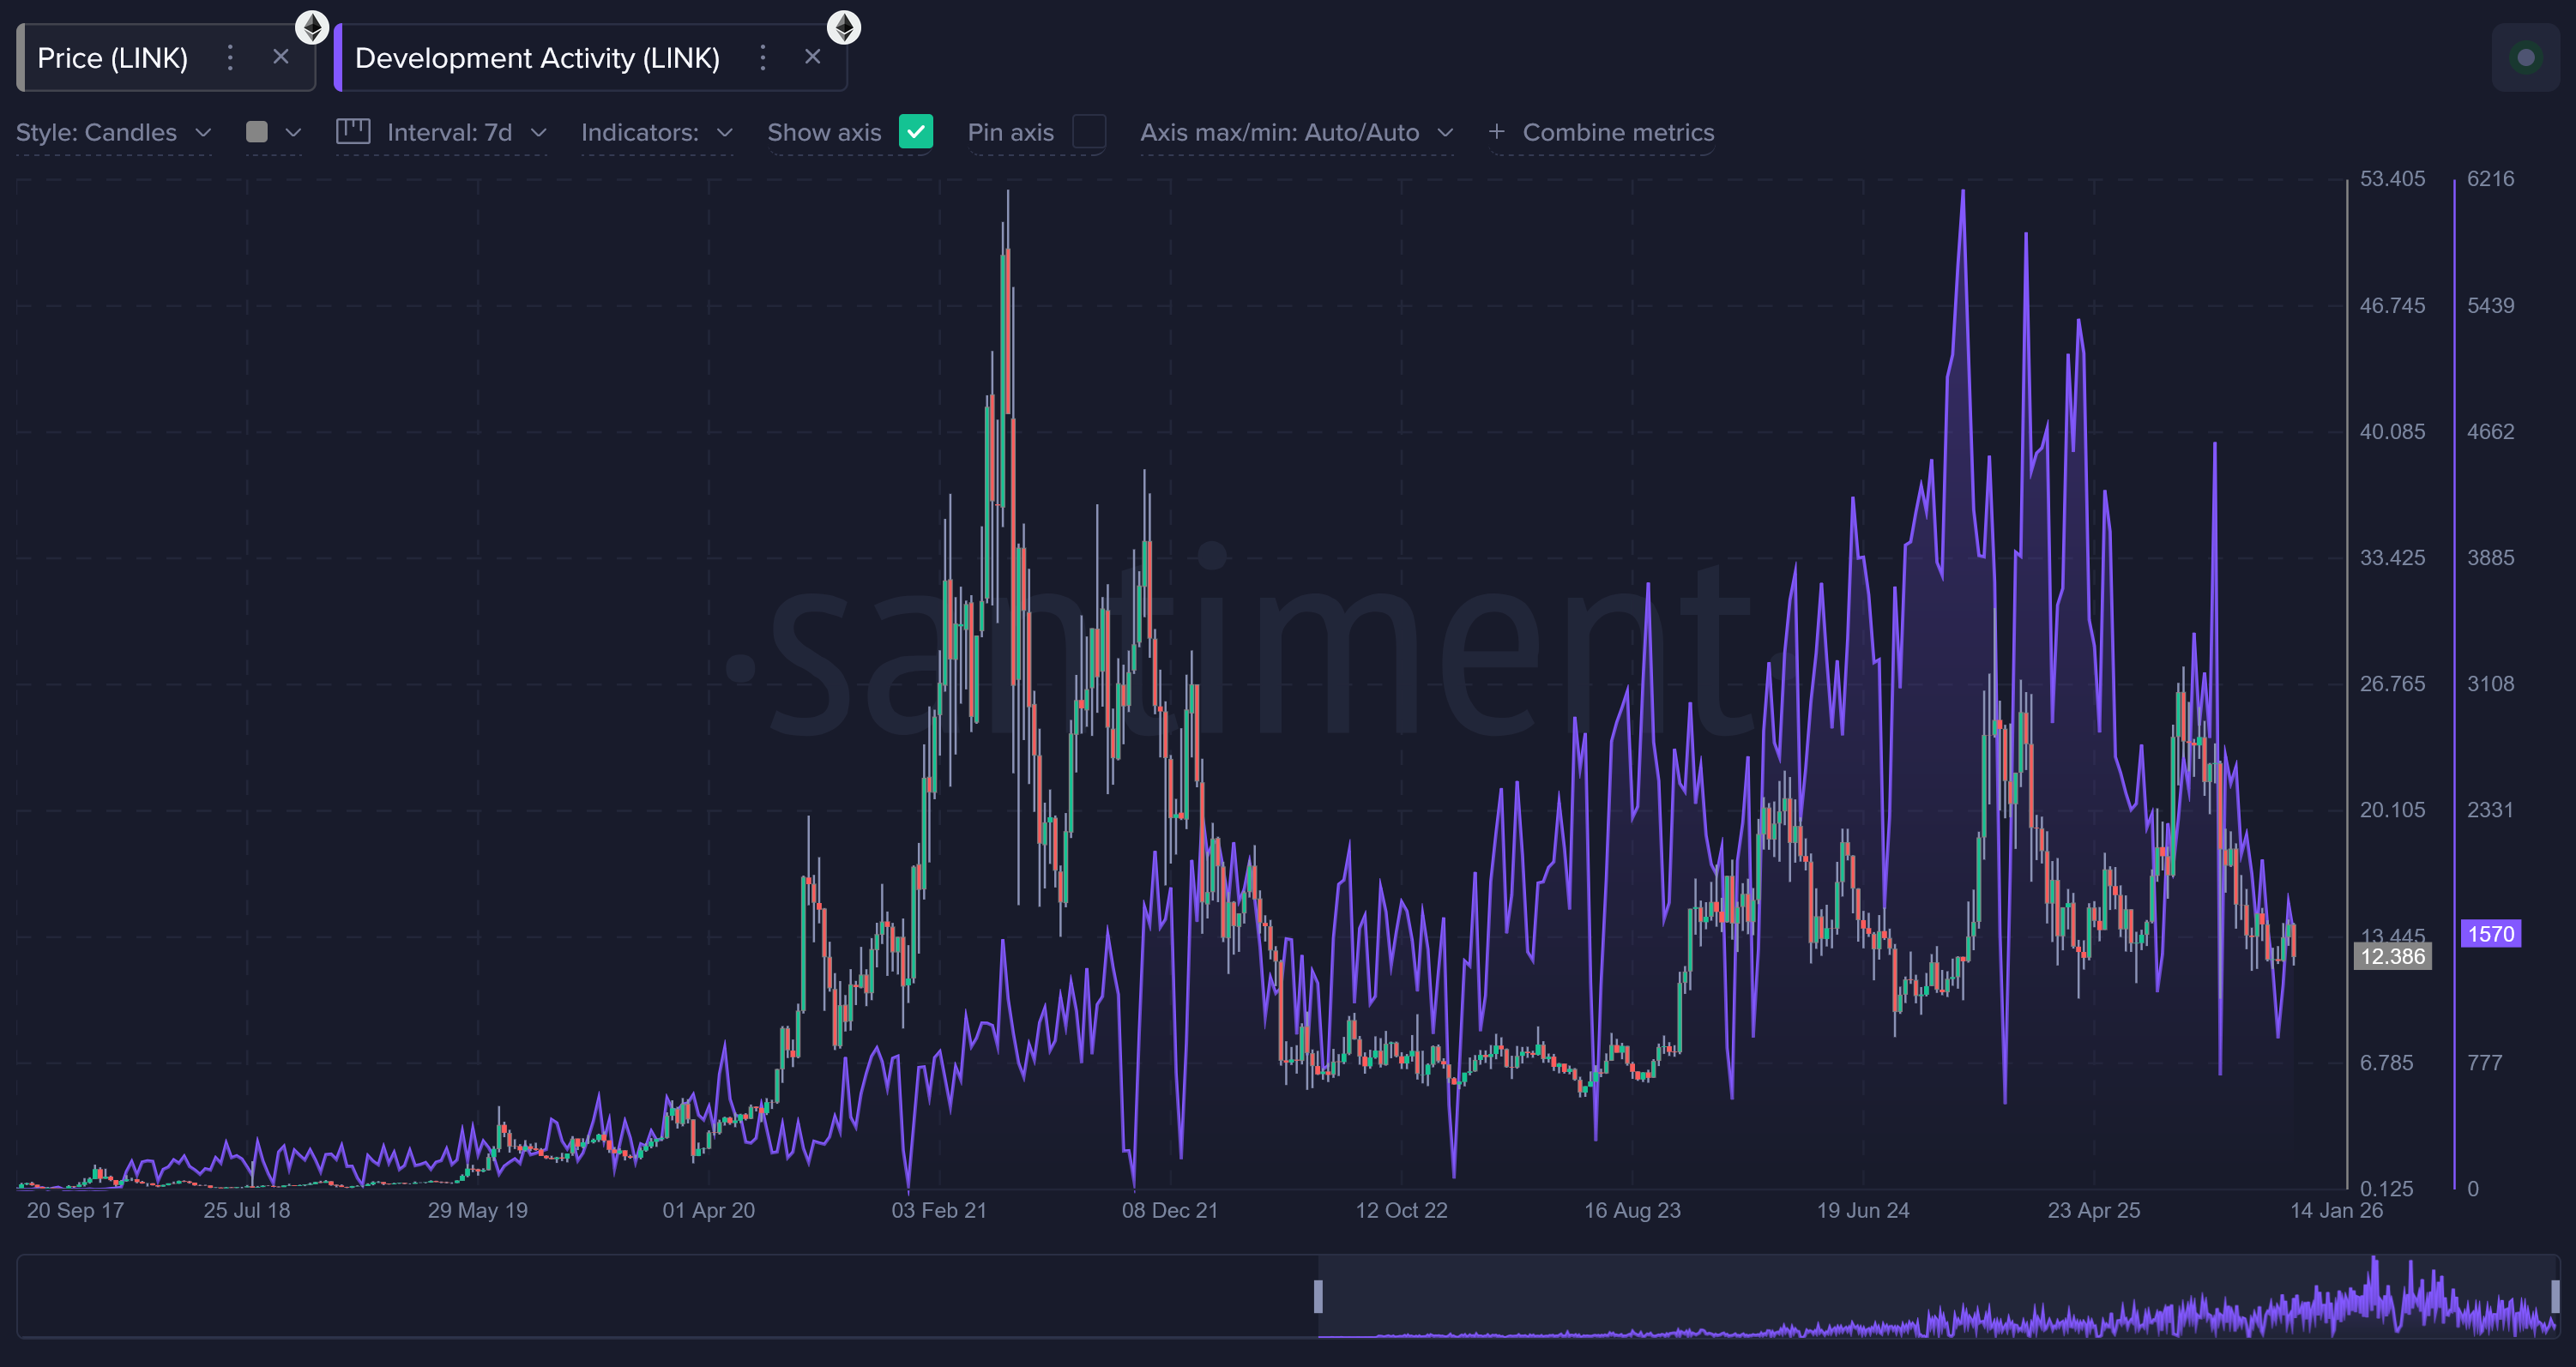Uncheck the Show axis checkbox
2576x1367 pixels.
[x=916, y=131]
